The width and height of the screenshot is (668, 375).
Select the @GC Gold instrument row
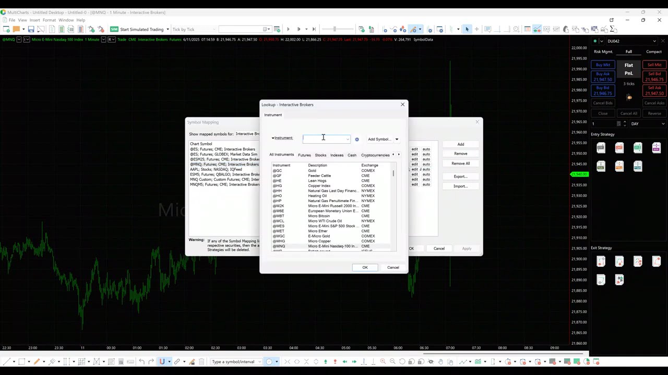click(x=332, y=170)
